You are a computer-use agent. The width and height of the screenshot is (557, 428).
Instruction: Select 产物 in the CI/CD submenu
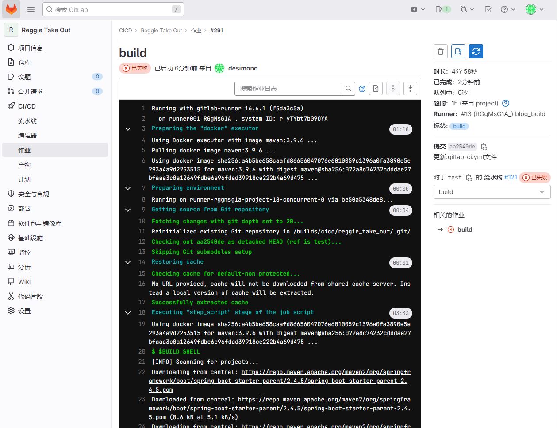(24, 165)
